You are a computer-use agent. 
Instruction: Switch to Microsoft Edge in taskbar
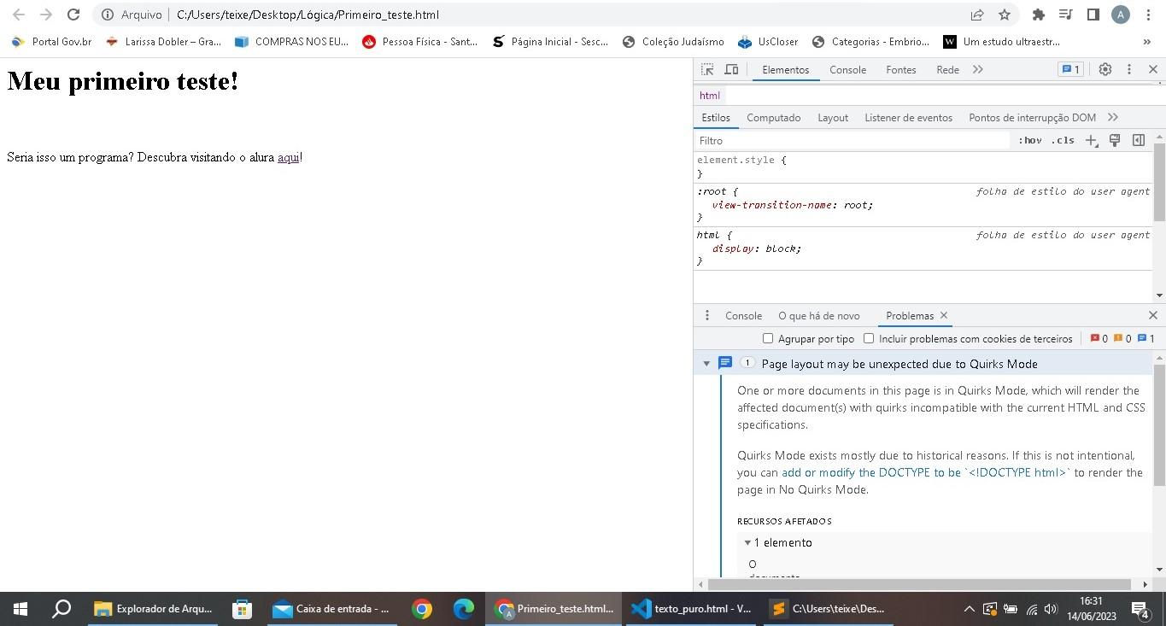(x=463, y=609)
